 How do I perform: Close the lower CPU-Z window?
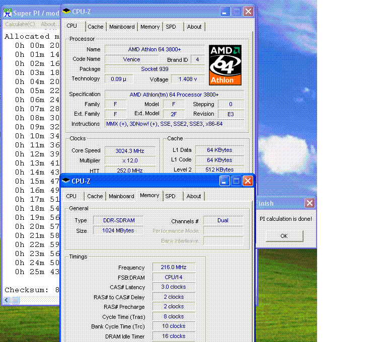pos(248,181)
